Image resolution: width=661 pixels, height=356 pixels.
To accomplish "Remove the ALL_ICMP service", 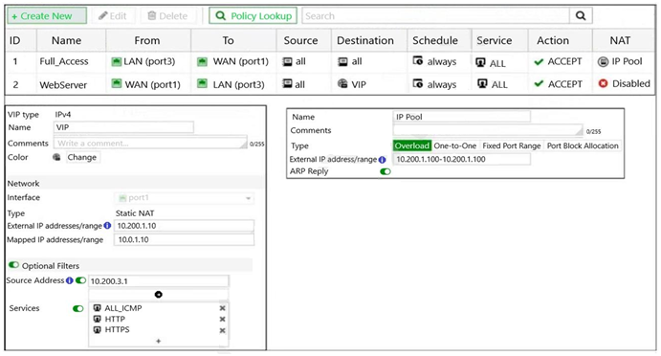I will coord(223,308).
